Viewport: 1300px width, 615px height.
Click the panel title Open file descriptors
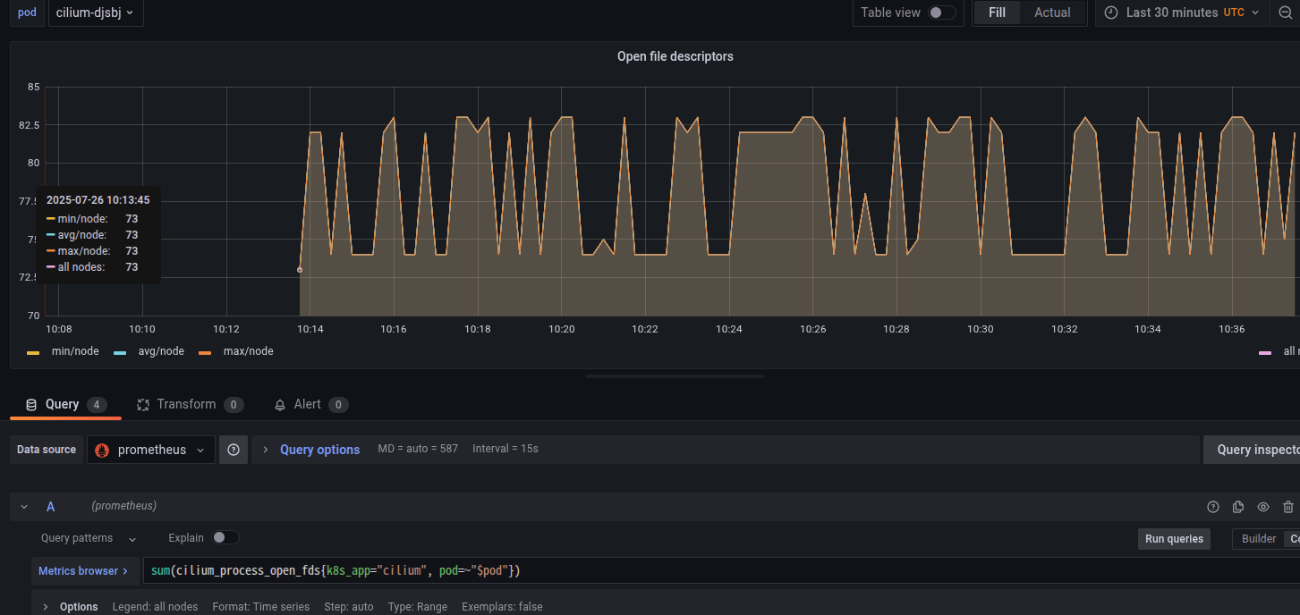[x=675, y=56]
